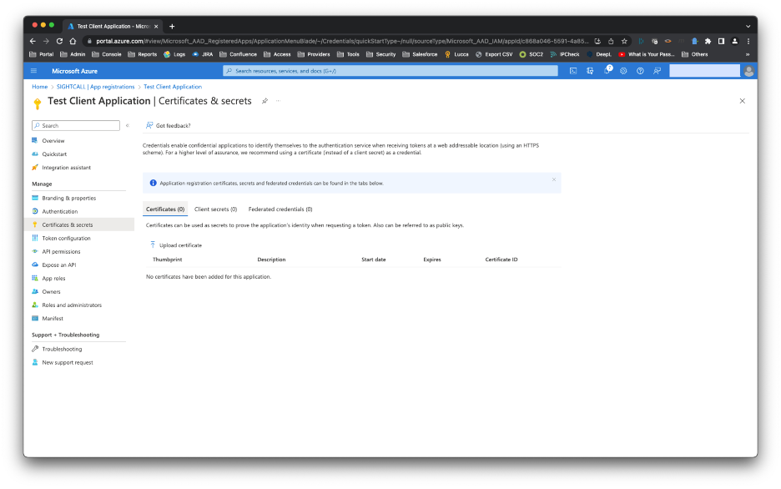The image size is (781, 489).
Task: Open the browser extensions puzzle icon
Action: pyautogui.click(x=708, y=42)
